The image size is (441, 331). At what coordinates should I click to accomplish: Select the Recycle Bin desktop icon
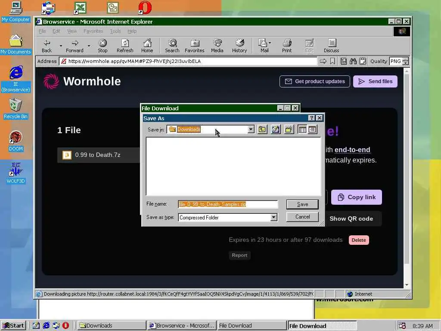(x=16, y=109)
